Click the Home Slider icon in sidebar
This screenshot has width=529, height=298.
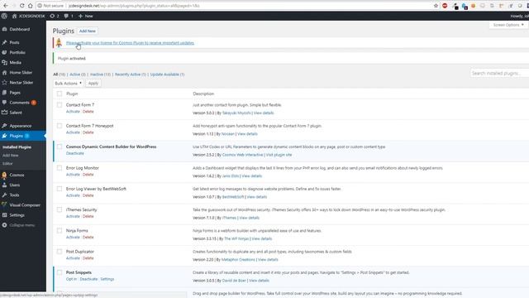[4, 72]
